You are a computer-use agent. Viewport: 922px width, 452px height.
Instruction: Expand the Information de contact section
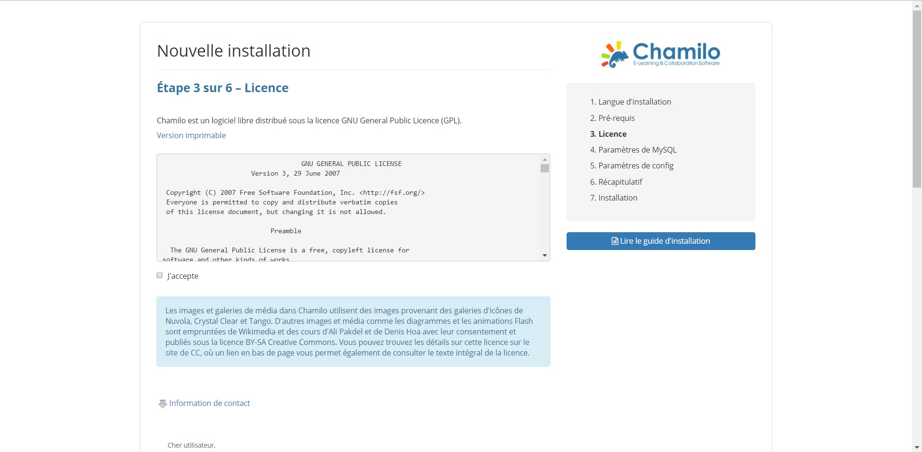[x=209, y=403]
